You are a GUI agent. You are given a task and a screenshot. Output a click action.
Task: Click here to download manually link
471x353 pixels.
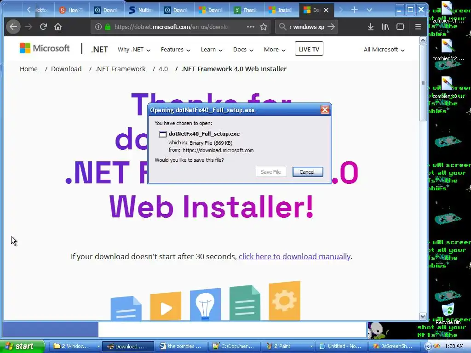pos(294,256)
